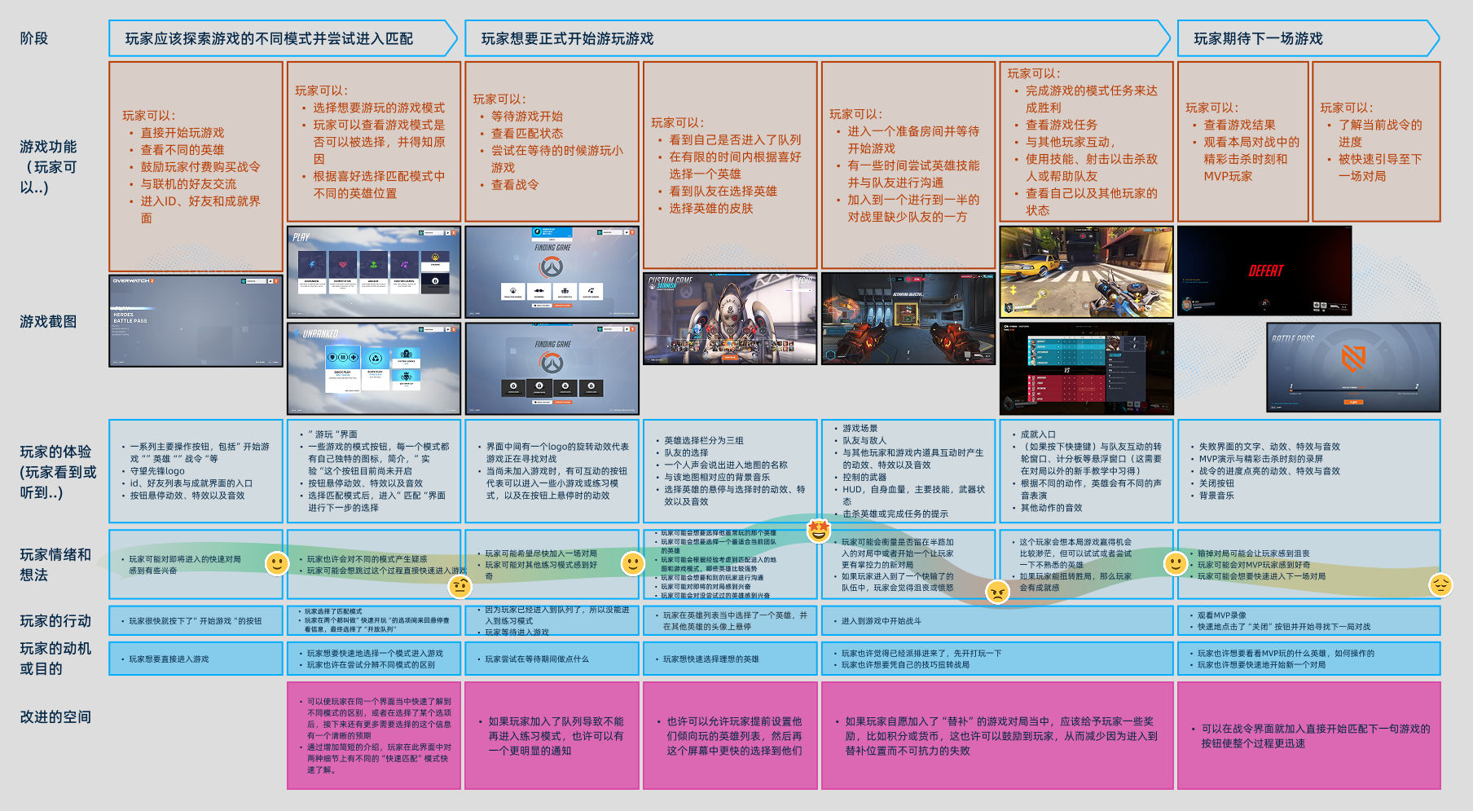Click the bullet text 查看游戏结果
1473x811 pixels.
(1240, 125)
